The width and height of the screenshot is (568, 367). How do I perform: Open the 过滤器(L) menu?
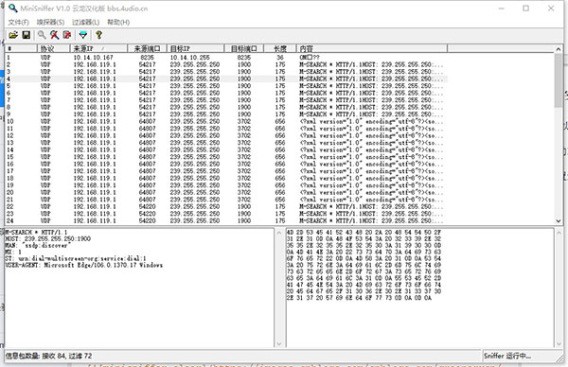85,23
